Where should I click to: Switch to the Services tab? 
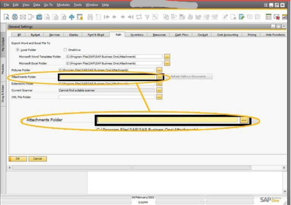click(55, 35)
